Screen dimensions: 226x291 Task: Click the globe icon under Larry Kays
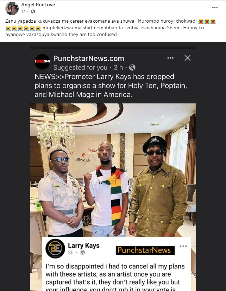(82, 253)
